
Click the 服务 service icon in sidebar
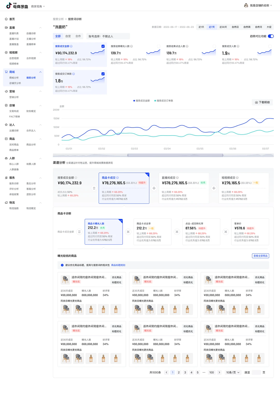(x=6, y=178)
